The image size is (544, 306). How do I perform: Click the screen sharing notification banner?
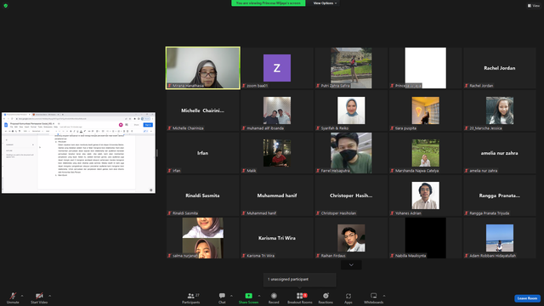point(269,3)
